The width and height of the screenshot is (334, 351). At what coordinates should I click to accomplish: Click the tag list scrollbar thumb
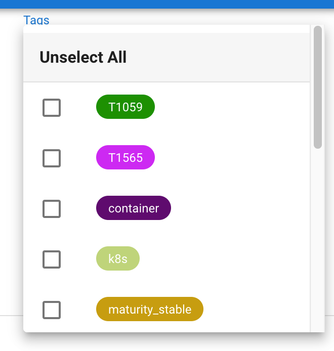pyautogui.click(x=318, y=87)
